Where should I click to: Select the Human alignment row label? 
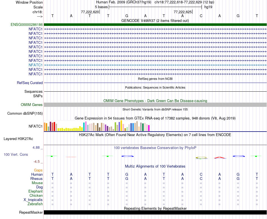(37, 175)
